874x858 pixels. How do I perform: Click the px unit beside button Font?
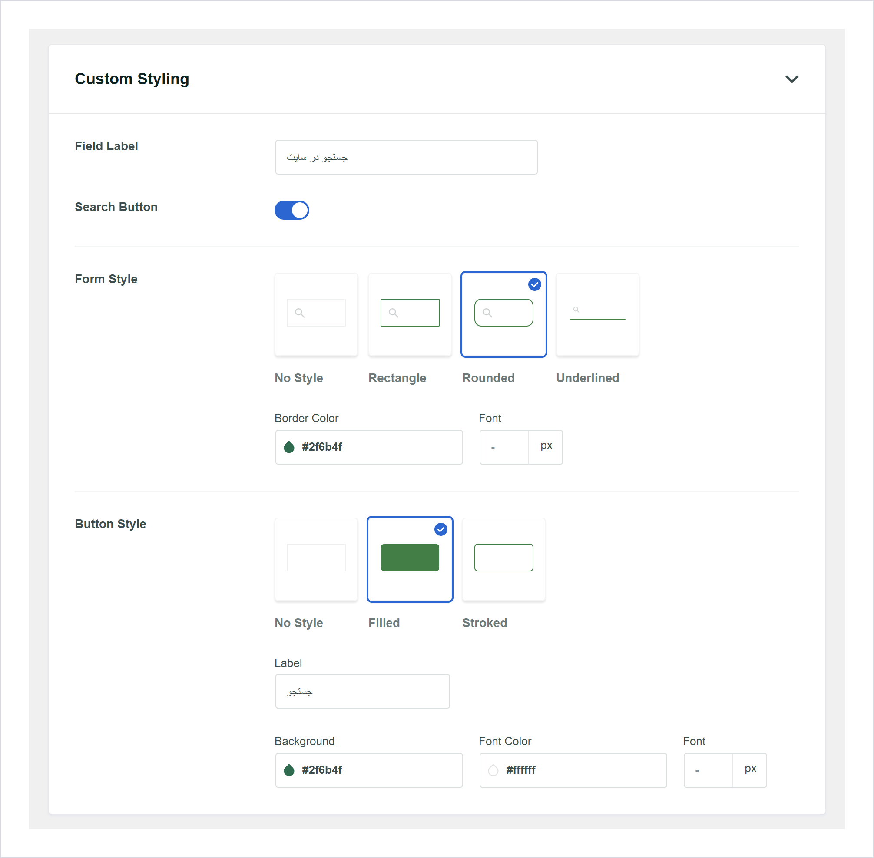coord(750,769)
